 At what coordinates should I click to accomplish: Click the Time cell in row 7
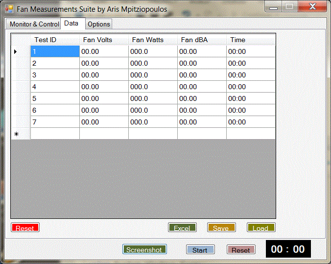pos(251,122)
